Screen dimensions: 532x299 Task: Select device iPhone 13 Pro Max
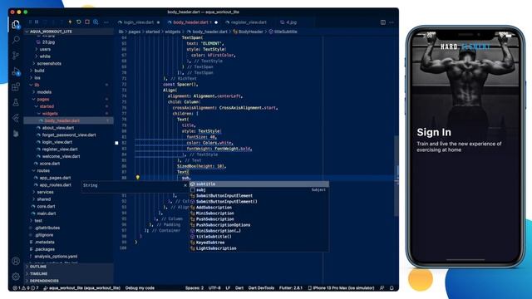pyautogui.click(x=341, y=288)
